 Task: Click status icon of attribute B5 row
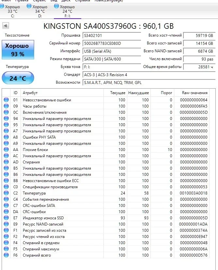tap(6, 168)
